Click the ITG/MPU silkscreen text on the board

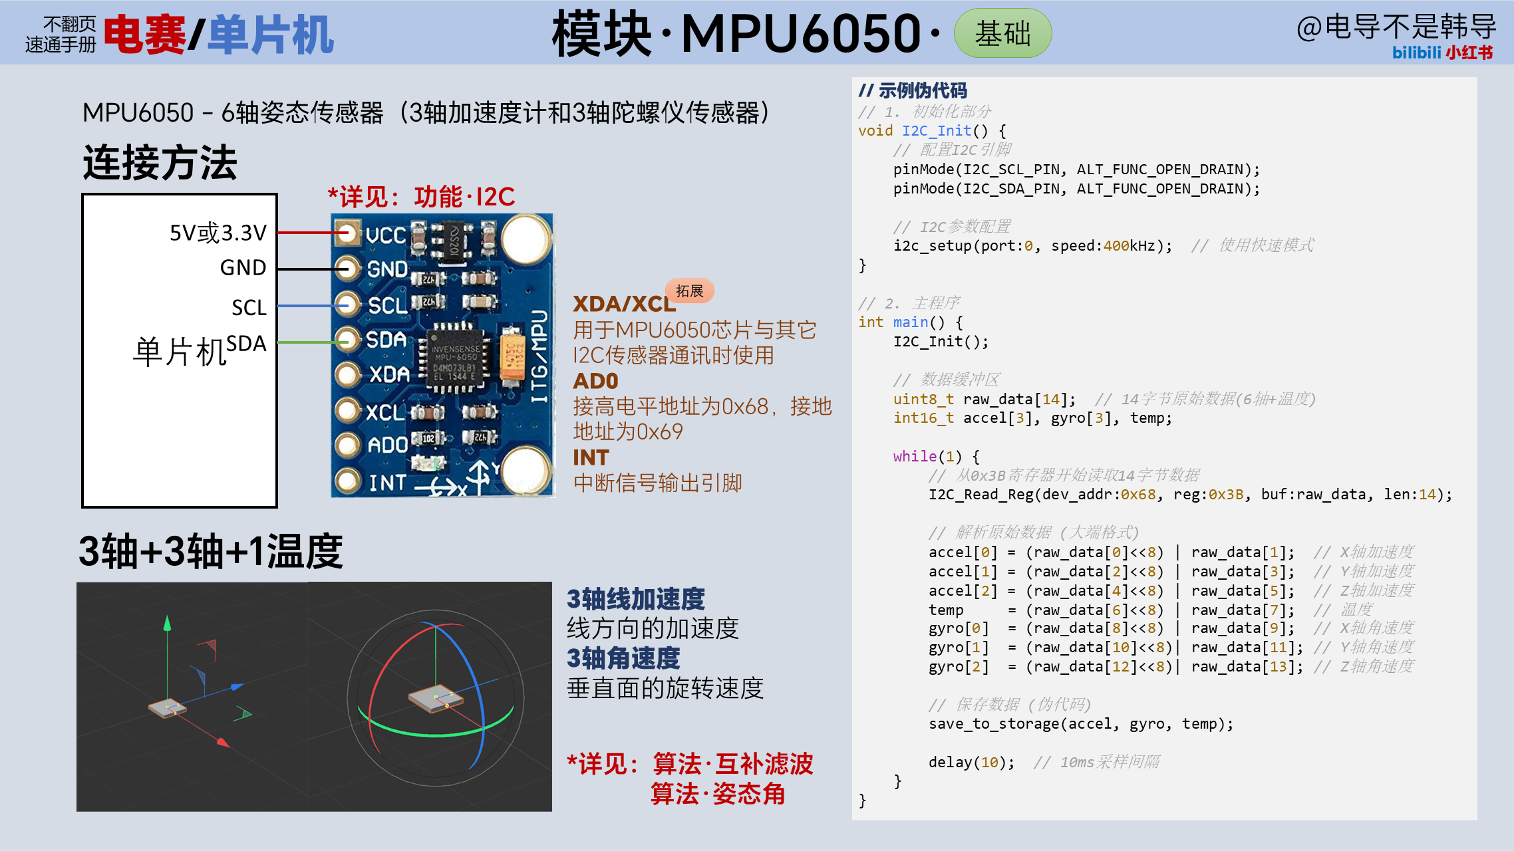point(539,355)
